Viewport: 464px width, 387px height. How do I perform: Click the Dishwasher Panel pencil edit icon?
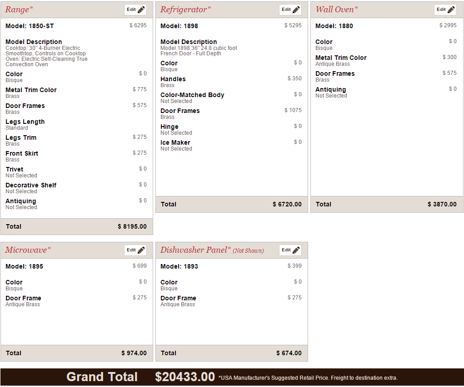click(296, 250)
